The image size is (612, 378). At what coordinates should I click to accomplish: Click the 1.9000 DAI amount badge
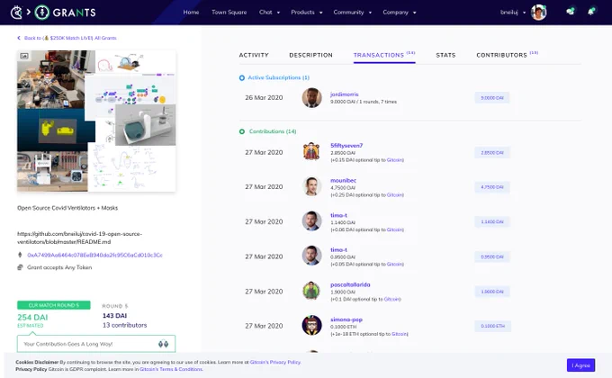point(492,292)
